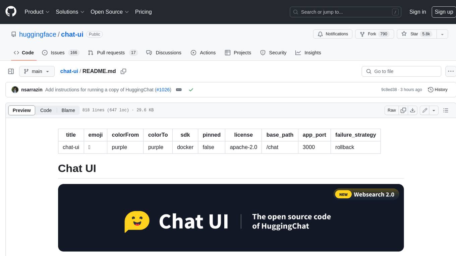
Task: Open pull request #1026 link
Action: [164, 90]
